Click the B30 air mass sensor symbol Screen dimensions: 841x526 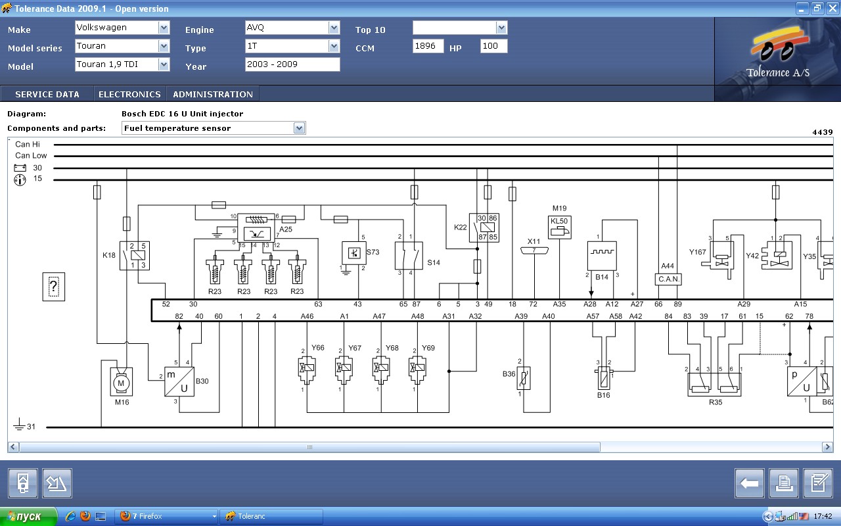coord(179,381)
